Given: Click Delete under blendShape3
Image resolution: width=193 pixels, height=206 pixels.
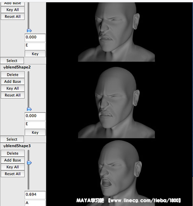Looking at the screenshot, I should (13, 153).
